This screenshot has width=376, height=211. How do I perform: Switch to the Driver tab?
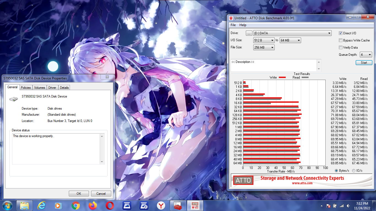[52, 88]
